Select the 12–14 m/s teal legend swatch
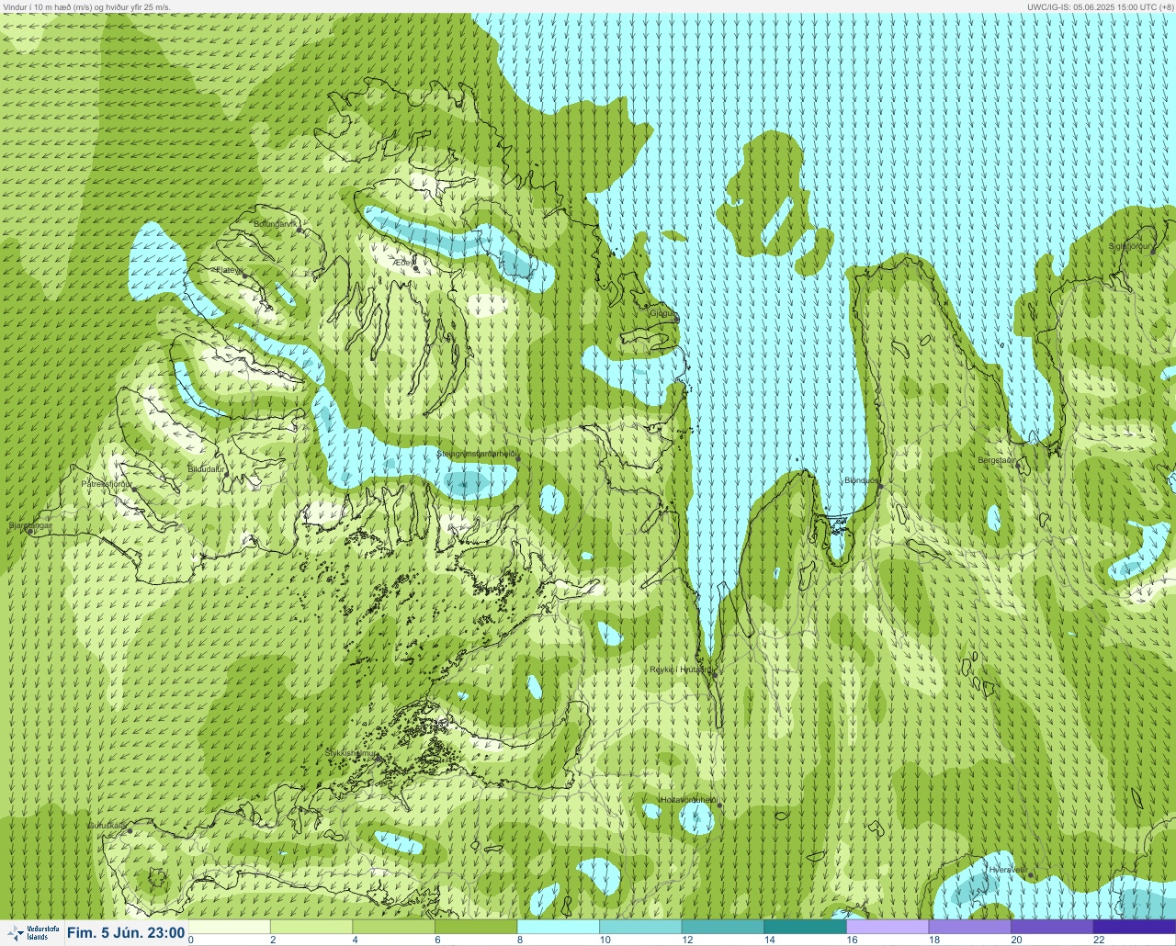Viewport: 1176px width, 946px height. [x=723, y=927]
